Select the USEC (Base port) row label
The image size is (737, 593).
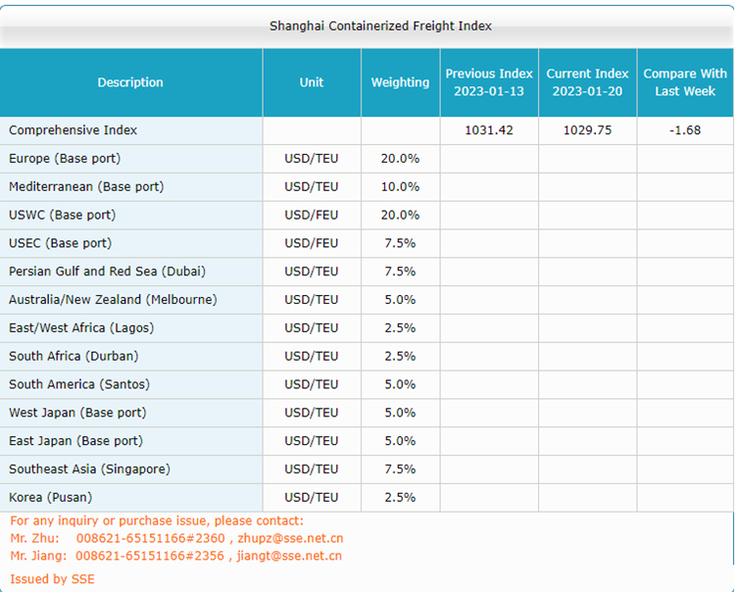(x=61, y=243)
